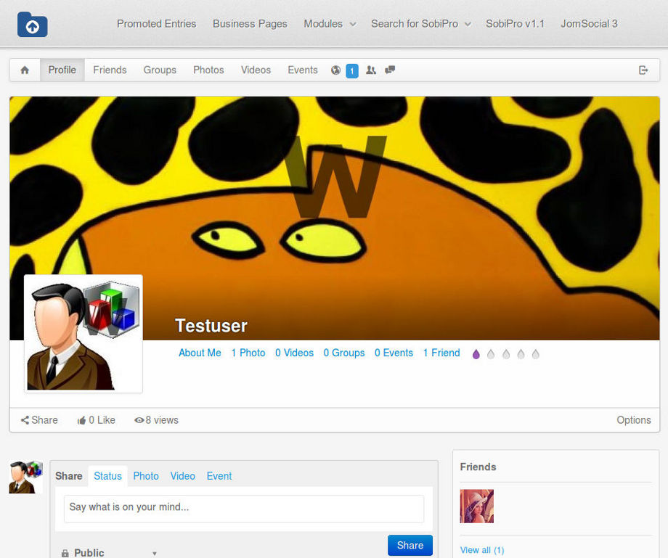The image size is (668, 558).
Task: Go to the home icon in toolbar
Action: pyautogui.click(x=25, y=70)
